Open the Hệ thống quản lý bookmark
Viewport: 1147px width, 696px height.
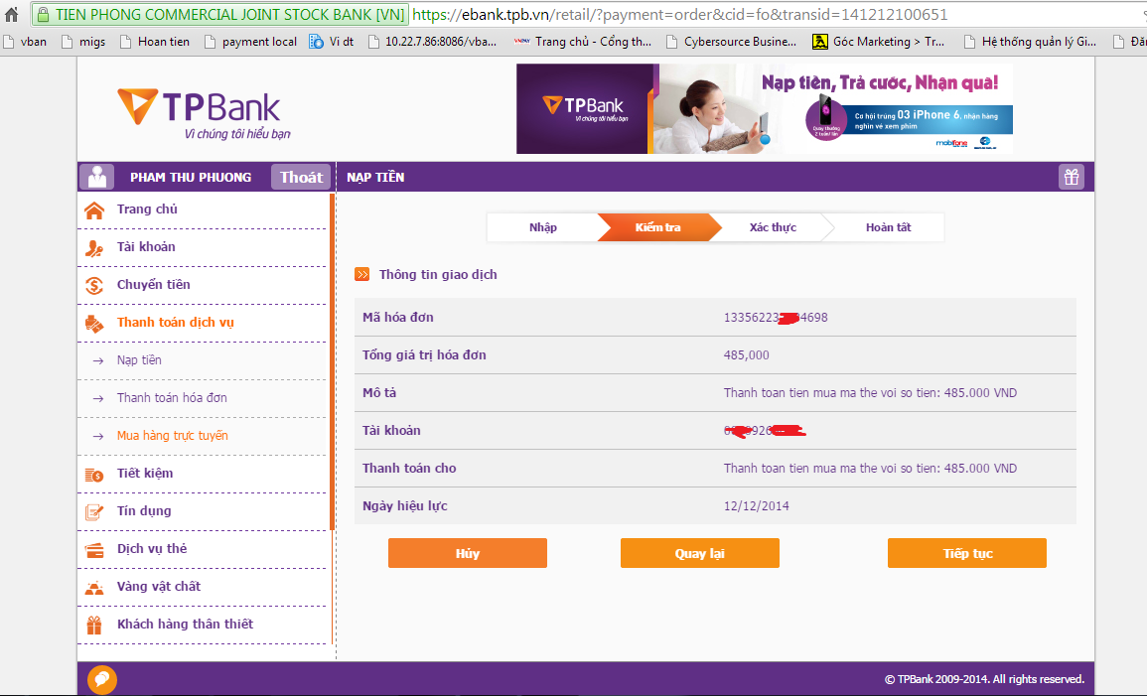(x=1031, y=42)
